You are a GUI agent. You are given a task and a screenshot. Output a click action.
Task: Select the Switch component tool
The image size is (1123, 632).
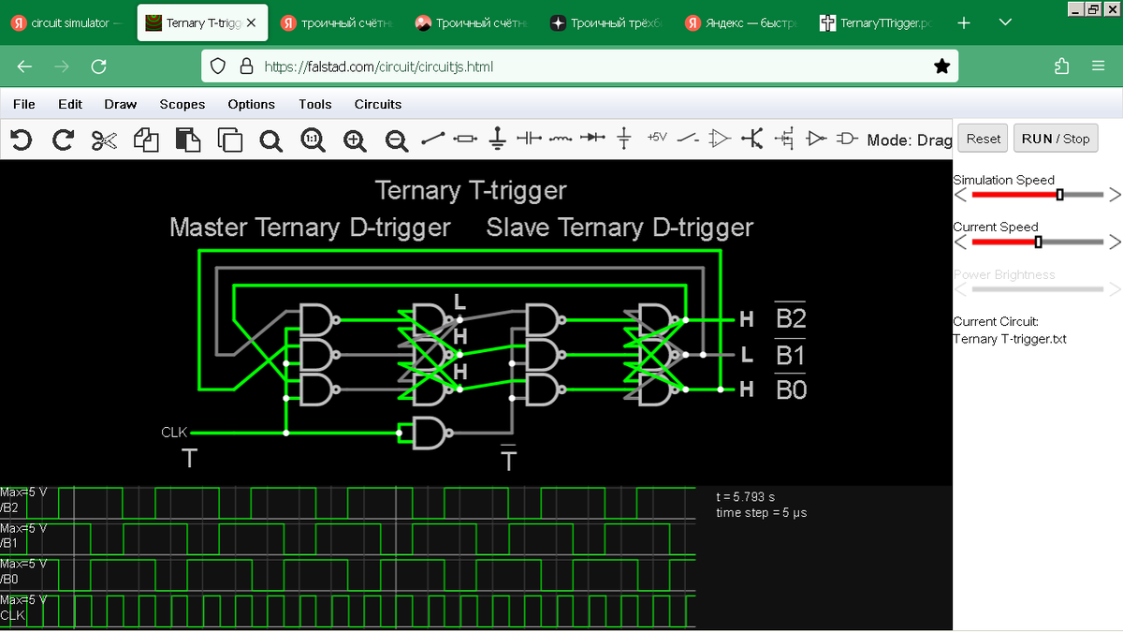688,139
